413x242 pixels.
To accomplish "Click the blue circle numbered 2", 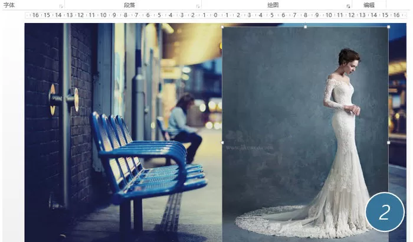I will (x=385, y=212).
